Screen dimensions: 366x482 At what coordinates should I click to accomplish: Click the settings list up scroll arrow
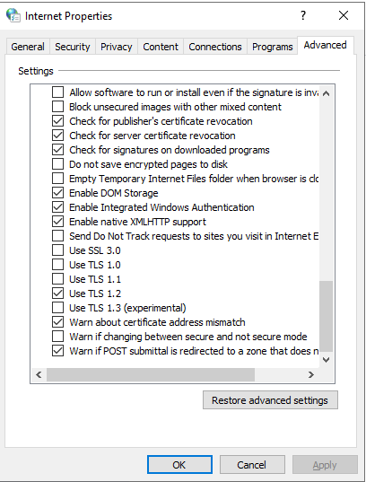click(x=327, y=93)
